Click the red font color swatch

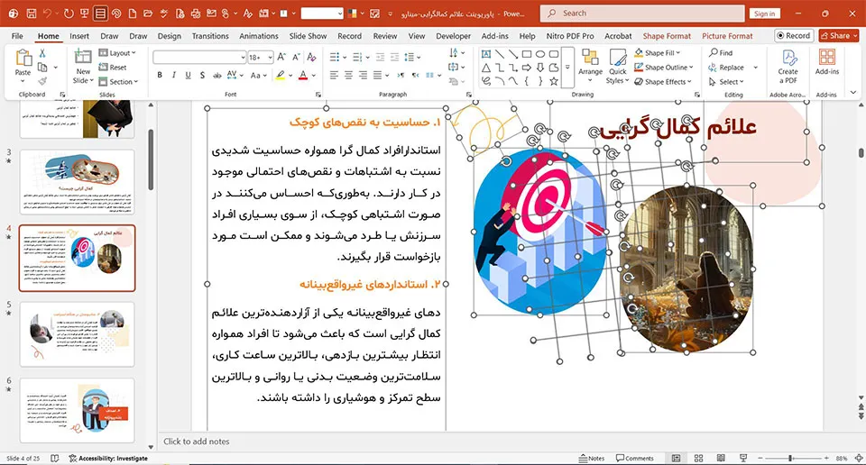click(303, 75)
